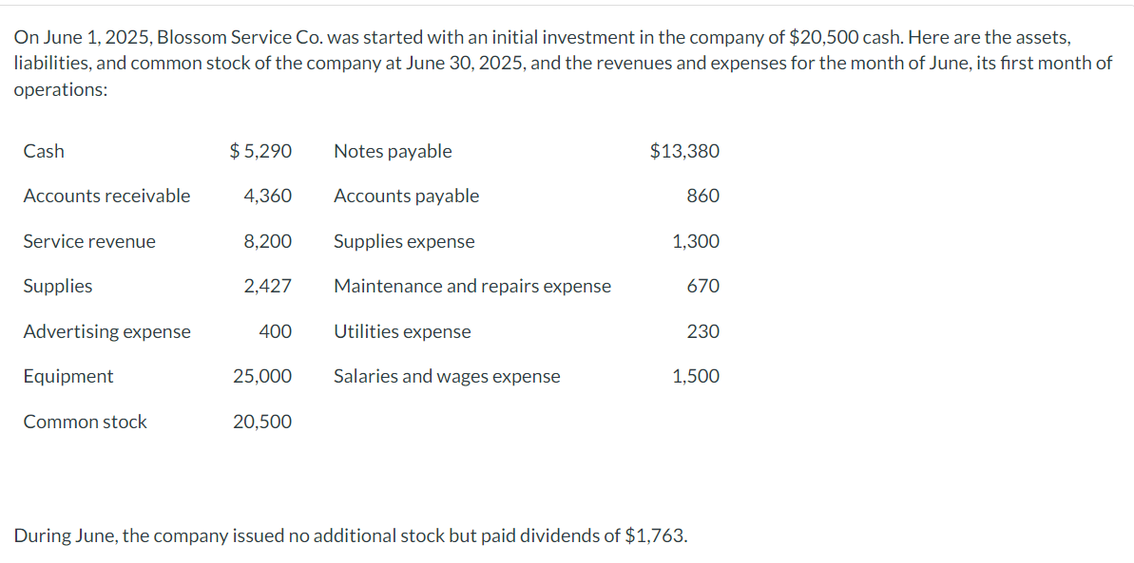Select the Supplies expense label

pos(404,241)
